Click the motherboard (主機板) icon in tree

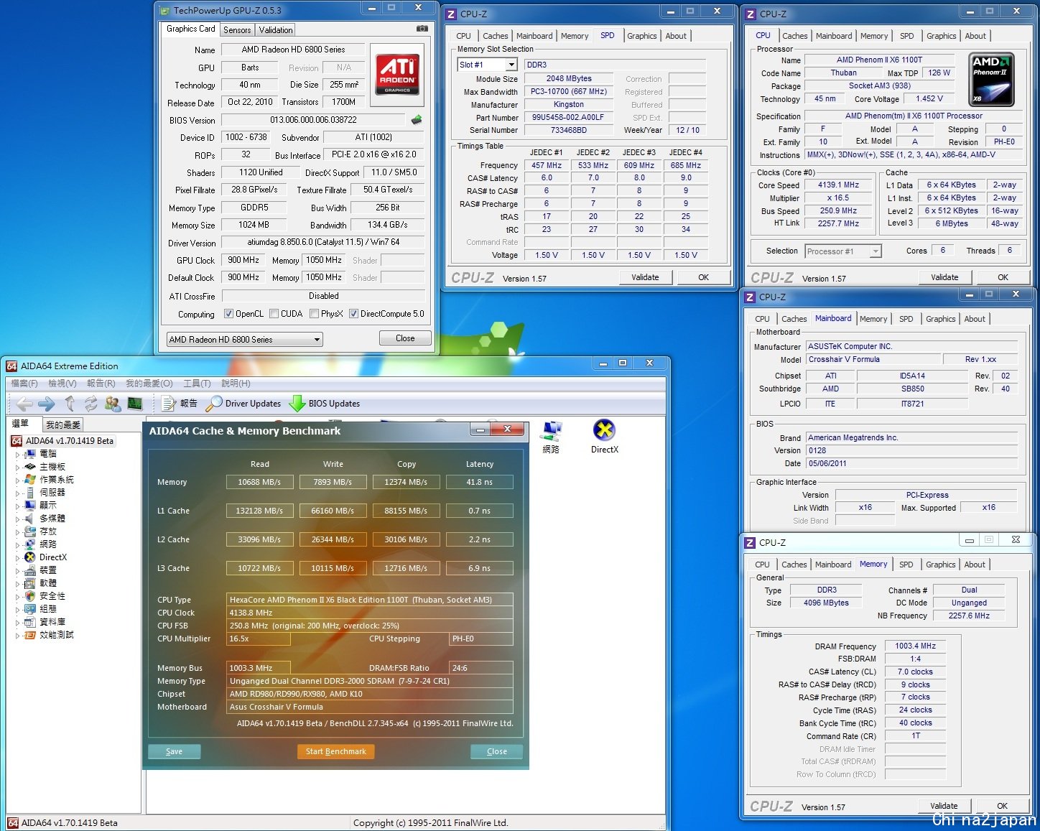(30, 467)
